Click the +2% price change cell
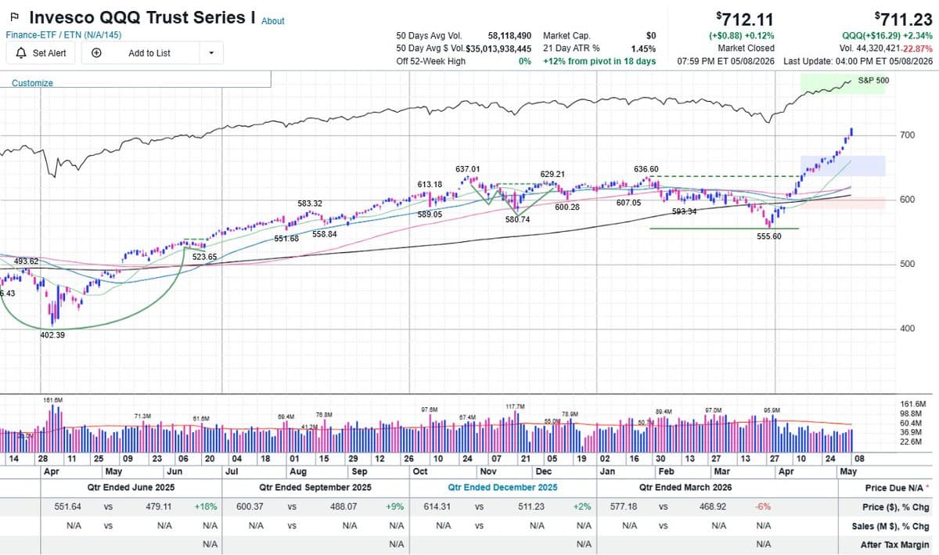This screenshot has height=555, width=939. tap(583, 507)
